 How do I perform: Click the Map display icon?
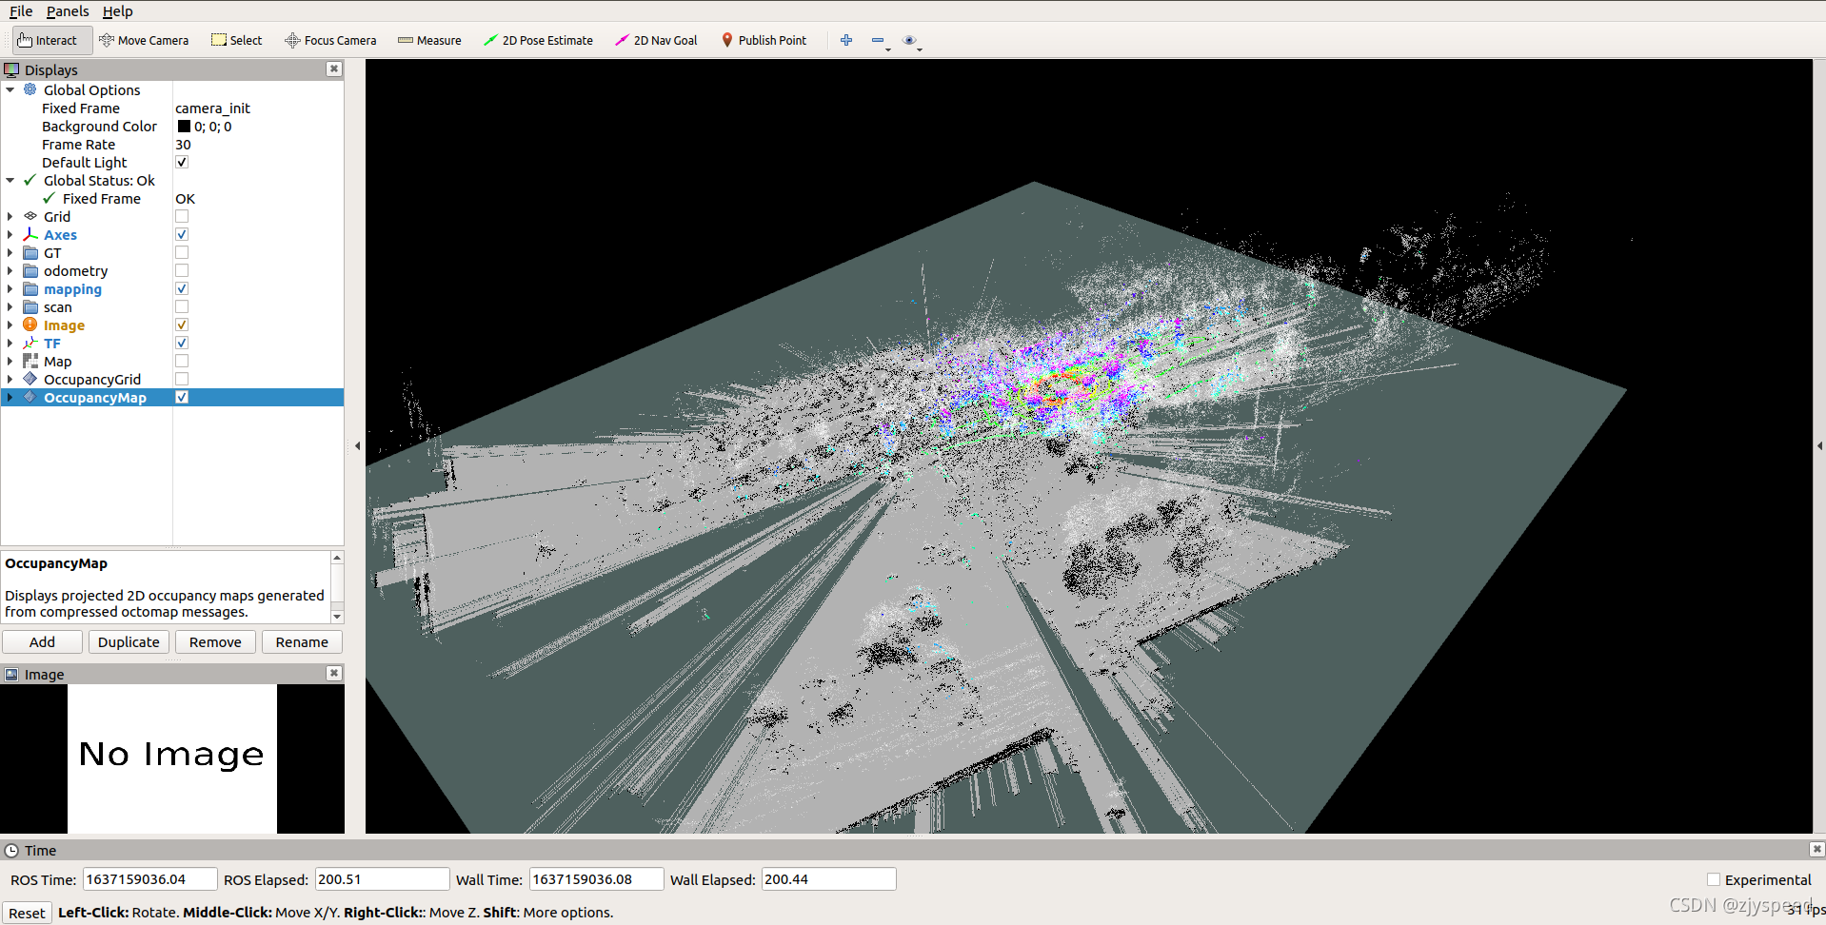click(x=30, y=361)
